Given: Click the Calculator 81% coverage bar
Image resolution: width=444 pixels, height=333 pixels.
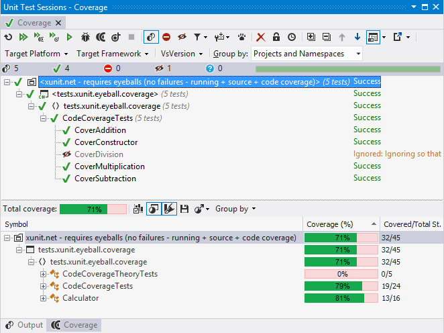Looking at the screenshot, I should click(341, 298).
